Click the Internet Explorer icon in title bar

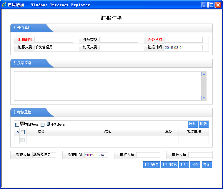pos(4,5)
